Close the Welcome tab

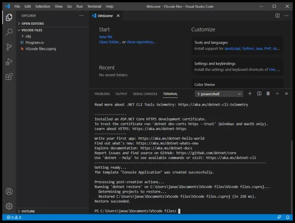point(118,16)
